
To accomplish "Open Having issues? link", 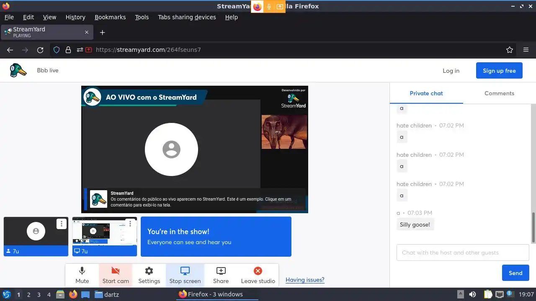I will tap(305, 280).
